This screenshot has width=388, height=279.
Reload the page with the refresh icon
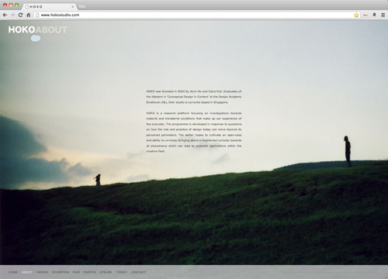click(20, 15)
